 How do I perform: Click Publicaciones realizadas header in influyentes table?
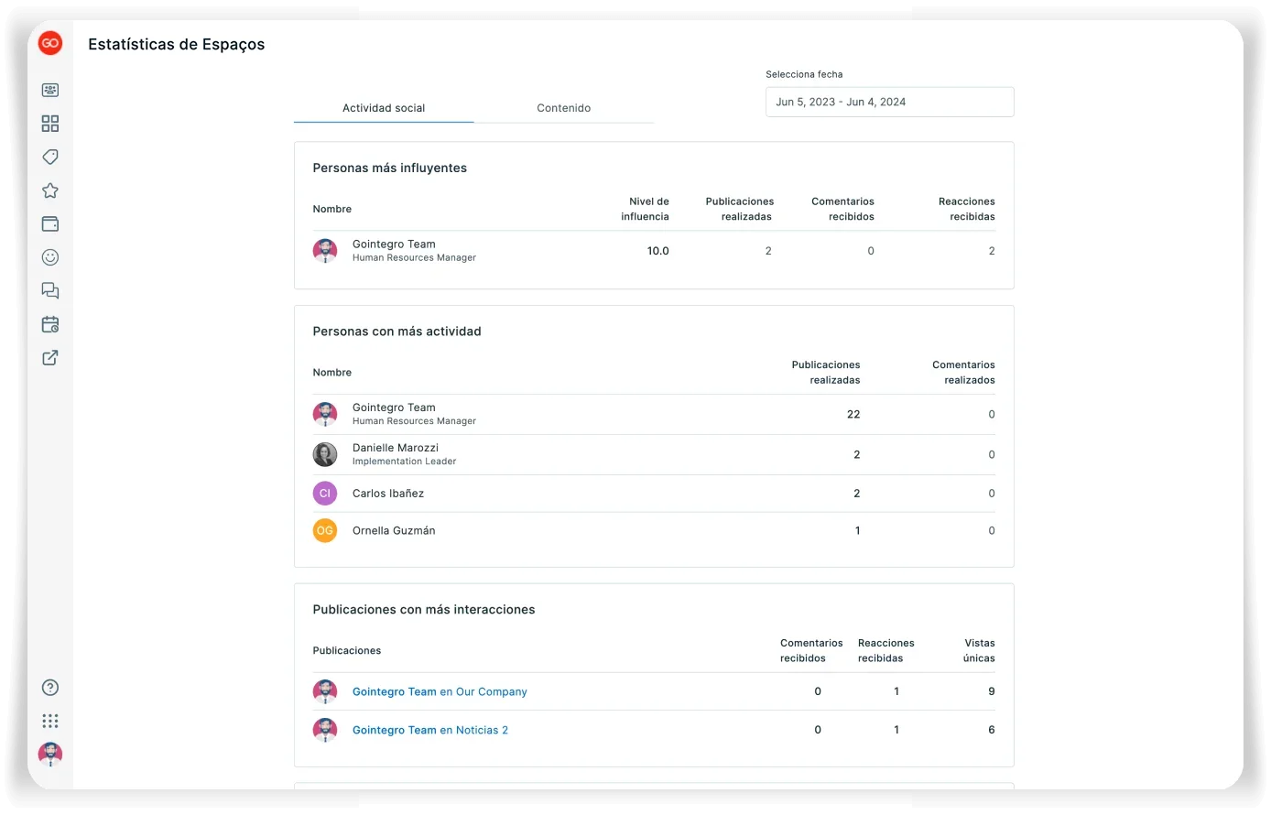click(x=740, y=209)
